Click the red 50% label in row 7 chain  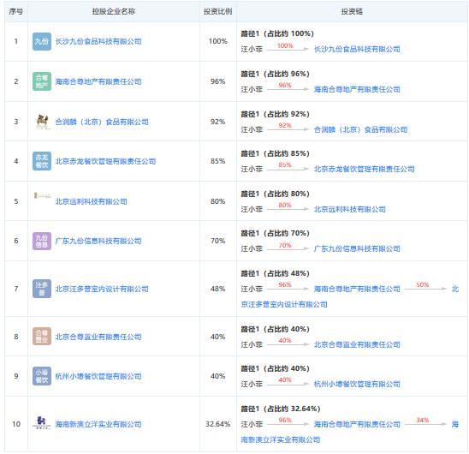(422, 284)
